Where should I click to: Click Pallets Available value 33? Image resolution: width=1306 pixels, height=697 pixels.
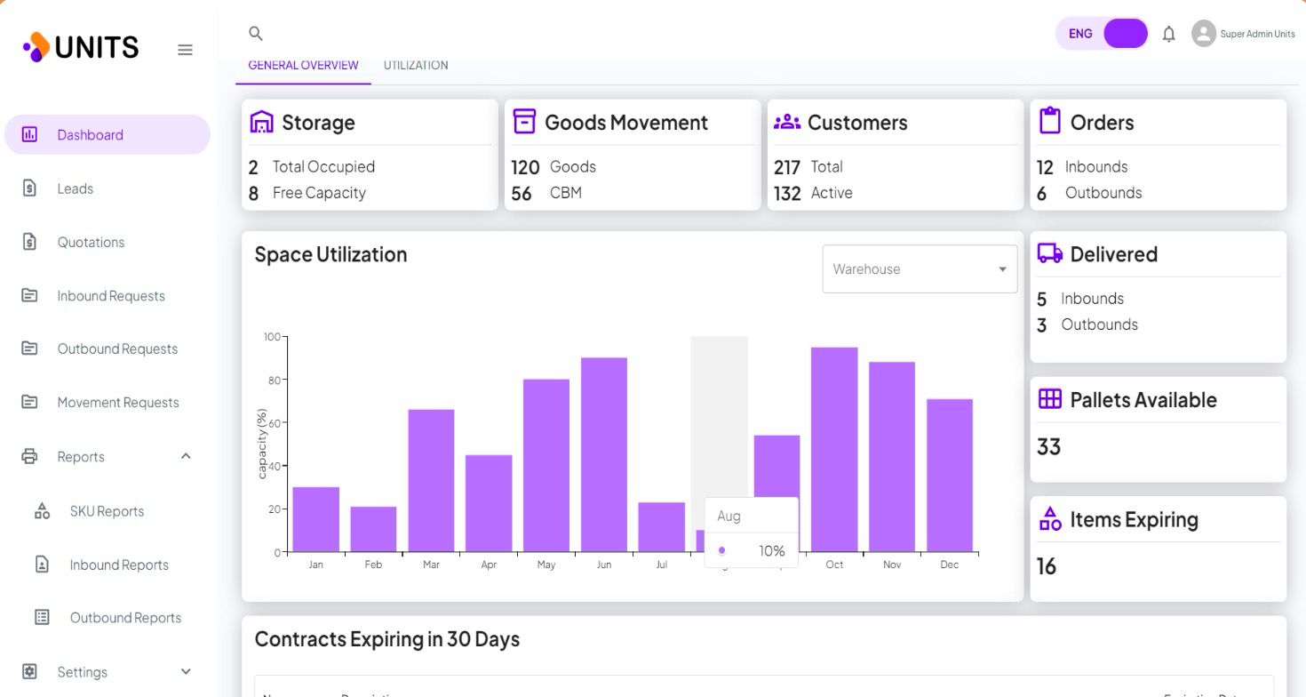1048,446
